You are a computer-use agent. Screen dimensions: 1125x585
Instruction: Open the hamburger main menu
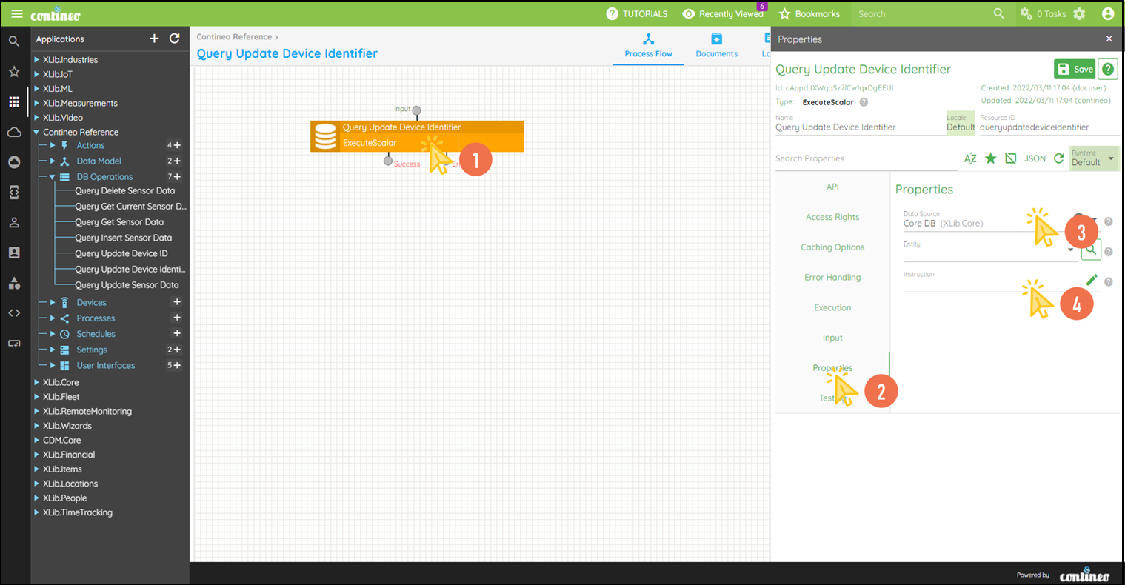pyautogui.click(x=16, y=14)
